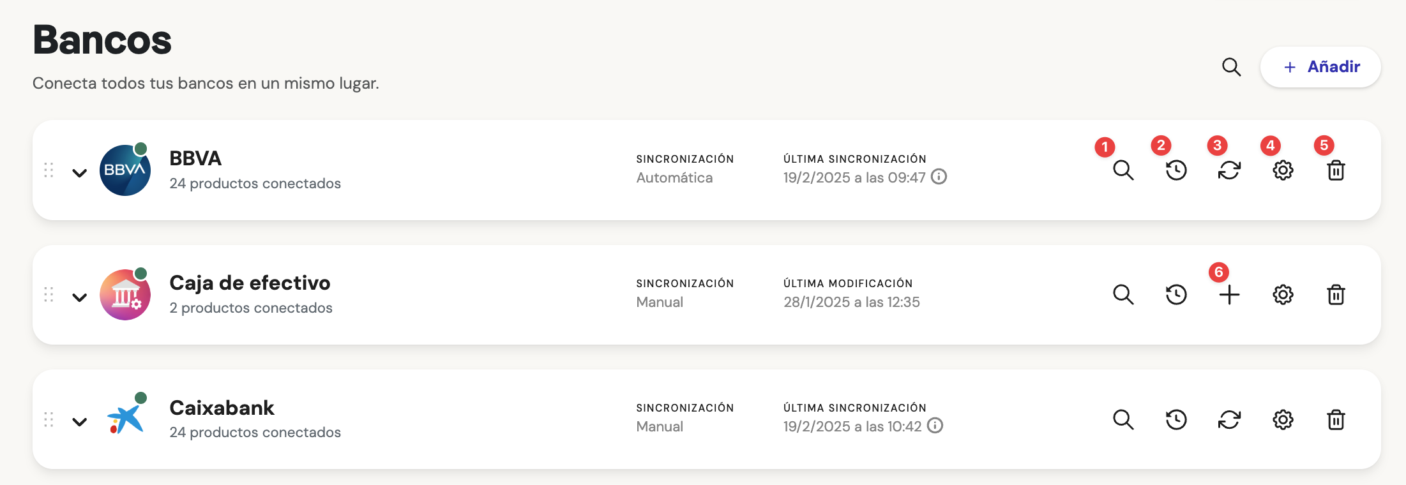Open Caja de efectivo history
The width and height of the screenshot is (1406, 485).
click(x=1176, y=295)
